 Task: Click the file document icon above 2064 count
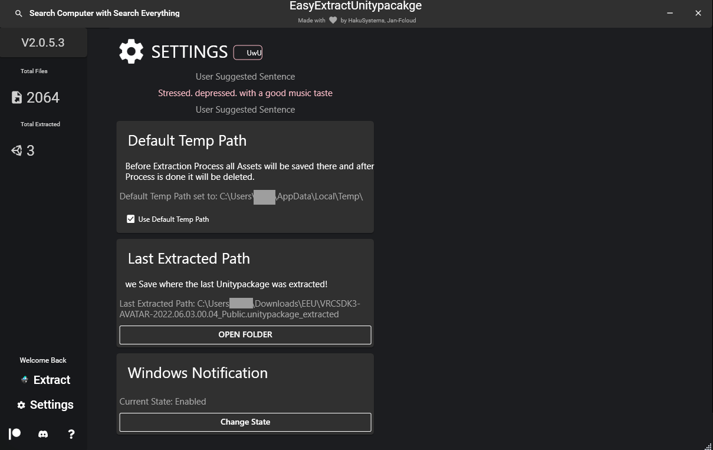[16, 97]
